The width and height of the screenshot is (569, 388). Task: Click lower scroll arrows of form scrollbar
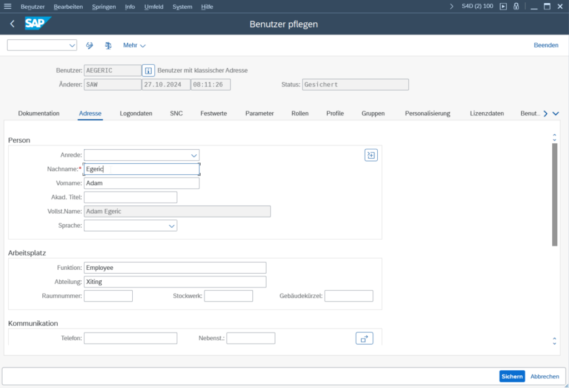[x=555, y=341]
